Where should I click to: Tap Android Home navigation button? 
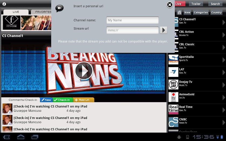[21, 137]
